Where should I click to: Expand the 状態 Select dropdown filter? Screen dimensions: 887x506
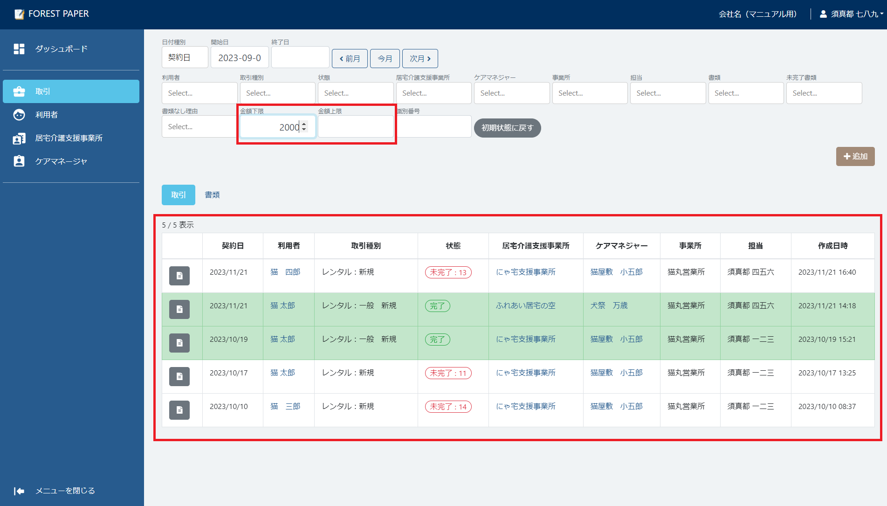coord(355,93)
